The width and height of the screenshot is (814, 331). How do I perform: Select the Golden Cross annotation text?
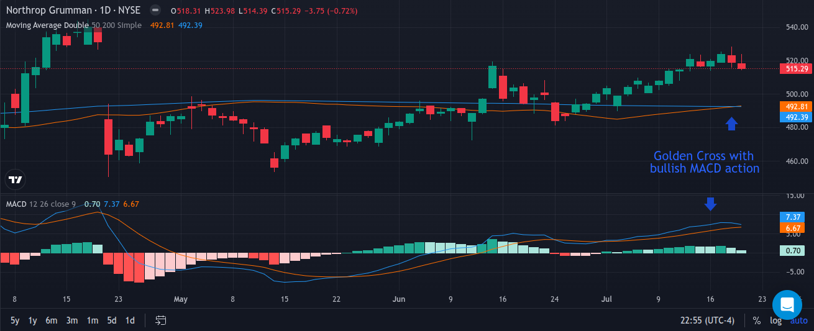point(704,162)
